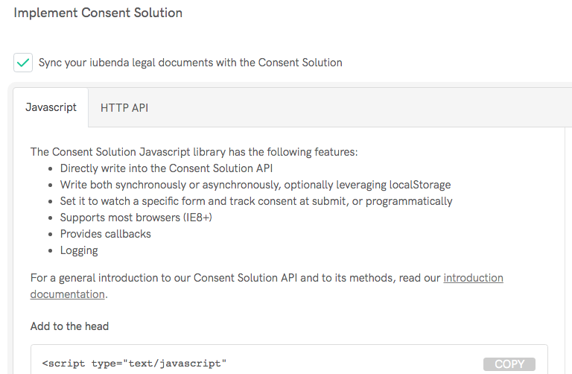Click the For a general introduction paragraph text
Screen dimensions: 572x374
pyautogui.click(x=223, y=278)
